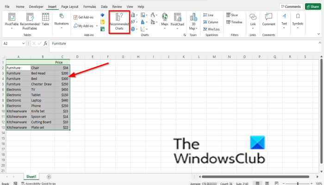Click zoom out minus button
The image size is (324, 185).
284,183
